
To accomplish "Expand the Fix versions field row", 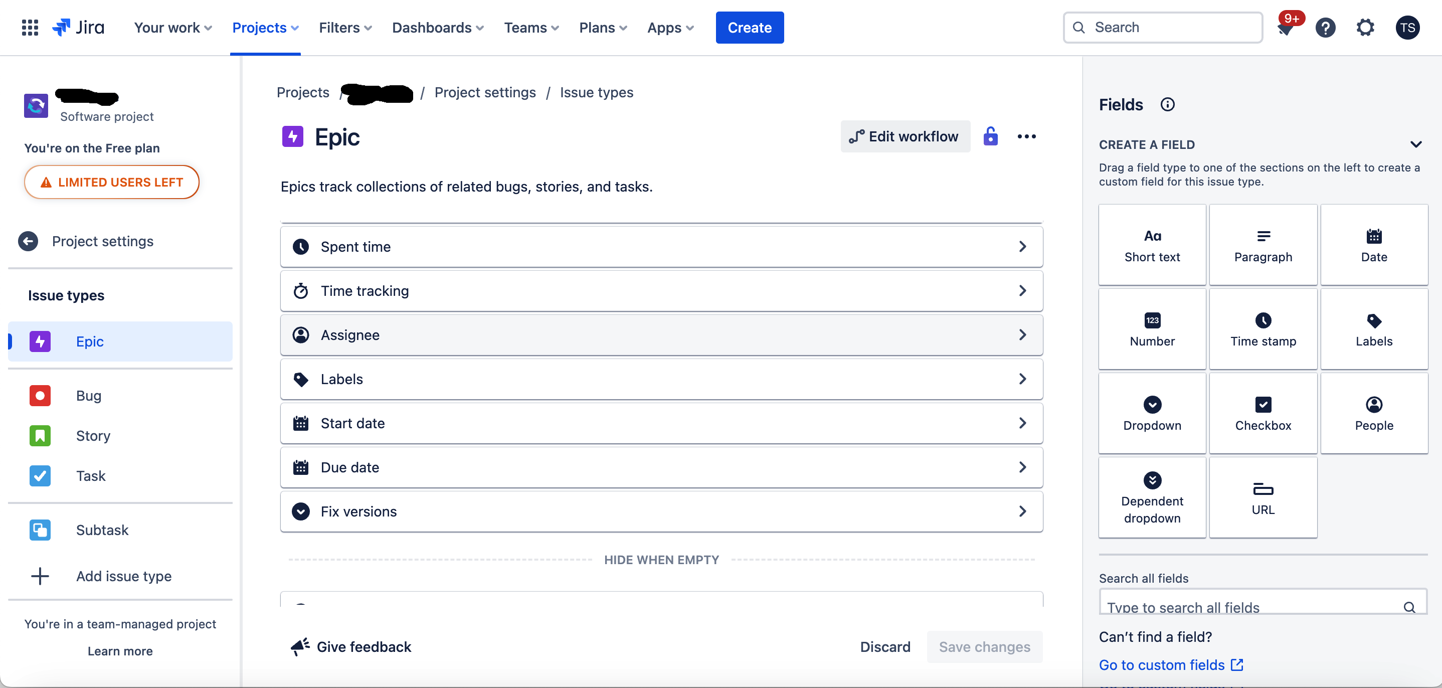I will point(661,511).
